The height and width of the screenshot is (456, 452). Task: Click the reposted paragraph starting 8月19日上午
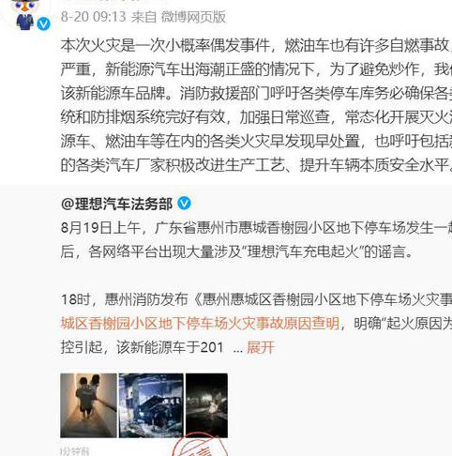256,239
